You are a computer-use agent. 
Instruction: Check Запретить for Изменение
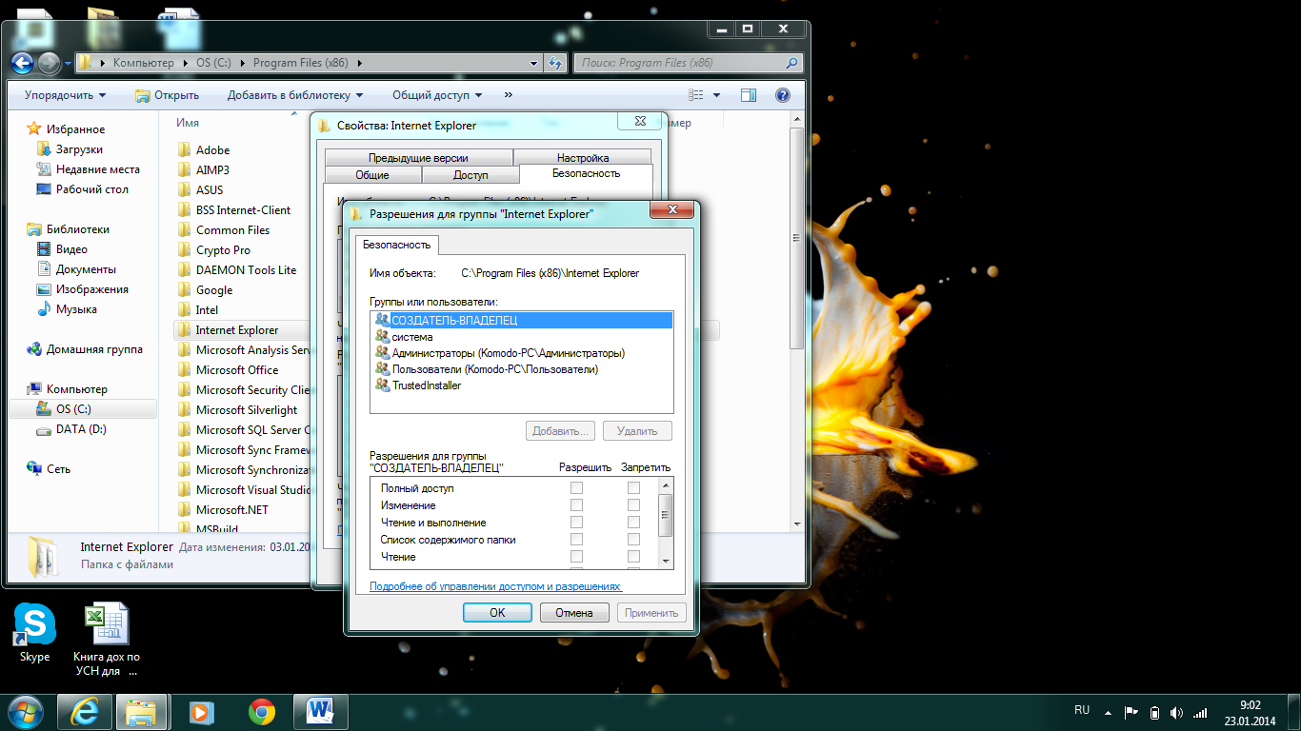[633, 505]
